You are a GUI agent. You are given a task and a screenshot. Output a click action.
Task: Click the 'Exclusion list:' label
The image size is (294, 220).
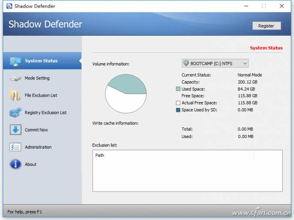pyautogui.click(x=105, y=145)
